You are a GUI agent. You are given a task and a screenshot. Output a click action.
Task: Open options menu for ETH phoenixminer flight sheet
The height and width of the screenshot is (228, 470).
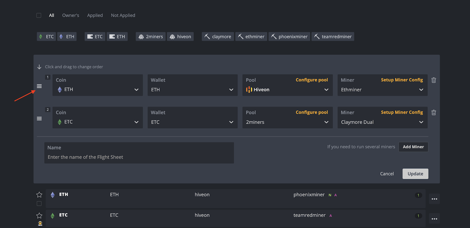[x=434, y=199]
